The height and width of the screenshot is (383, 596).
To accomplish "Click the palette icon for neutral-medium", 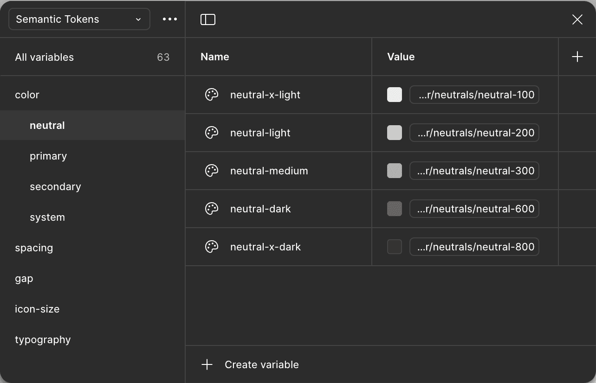I will [212, 171].
